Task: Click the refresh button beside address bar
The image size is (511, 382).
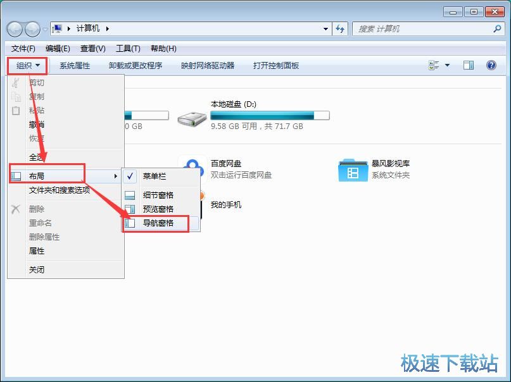Action: [340, 29]
